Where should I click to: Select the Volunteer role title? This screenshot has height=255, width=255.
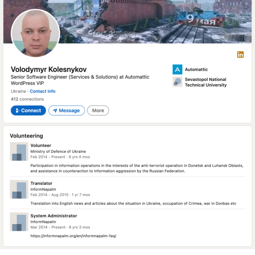(x=41, y=145)
